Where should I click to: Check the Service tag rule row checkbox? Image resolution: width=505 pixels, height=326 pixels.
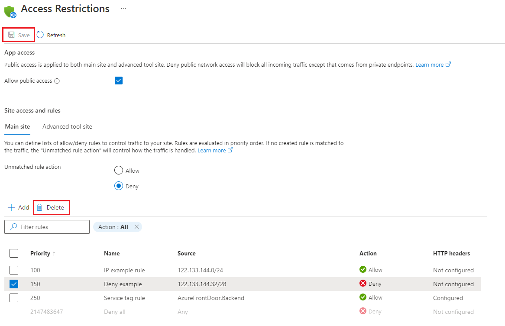point(14,298)
